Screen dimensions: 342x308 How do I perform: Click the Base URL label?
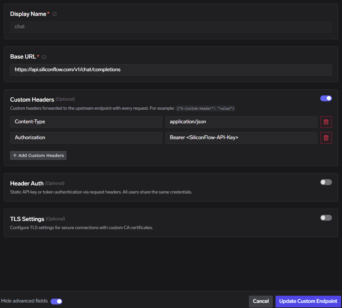click(x=23, y=57)
